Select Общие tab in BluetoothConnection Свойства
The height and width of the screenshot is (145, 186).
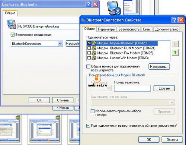tap(89, 29)
